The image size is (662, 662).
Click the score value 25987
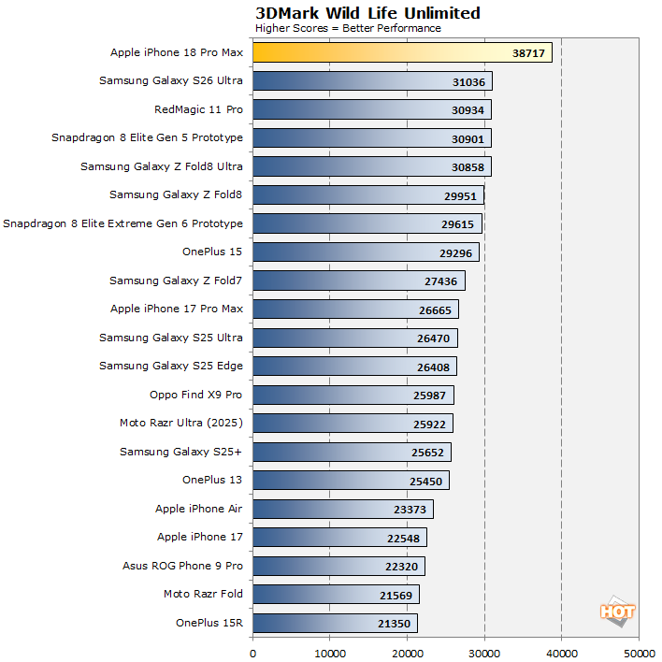coord(429,396)
